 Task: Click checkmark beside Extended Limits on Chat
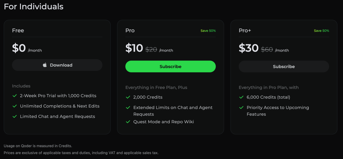pos(128,108)
